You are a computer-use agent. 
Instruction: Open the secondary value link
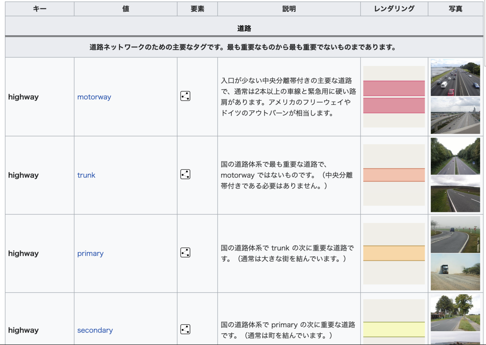click(x=95, y=330)
